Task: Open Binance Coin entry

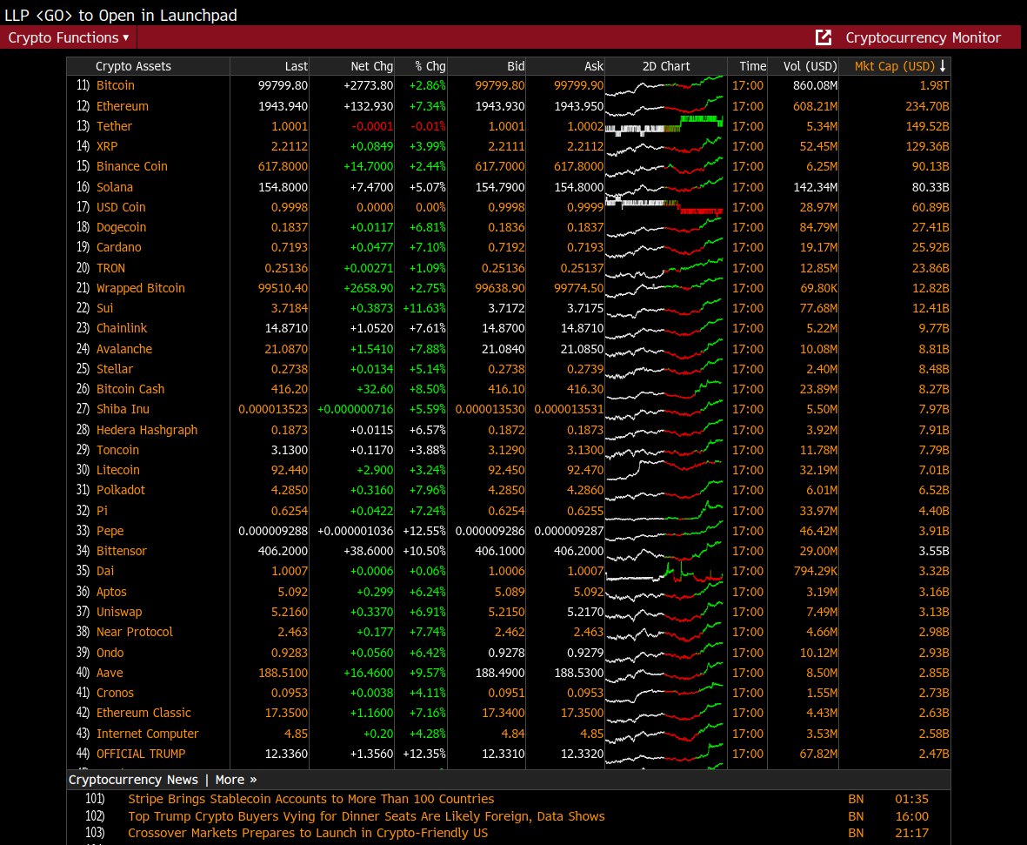Action: click(x=131, y=166)
